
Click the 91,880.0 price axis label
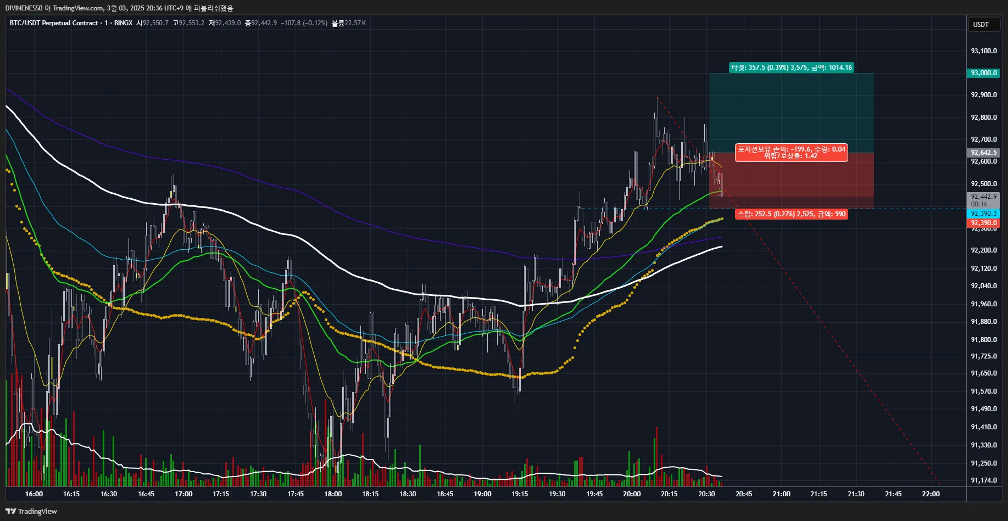click(x=984, y=322)
